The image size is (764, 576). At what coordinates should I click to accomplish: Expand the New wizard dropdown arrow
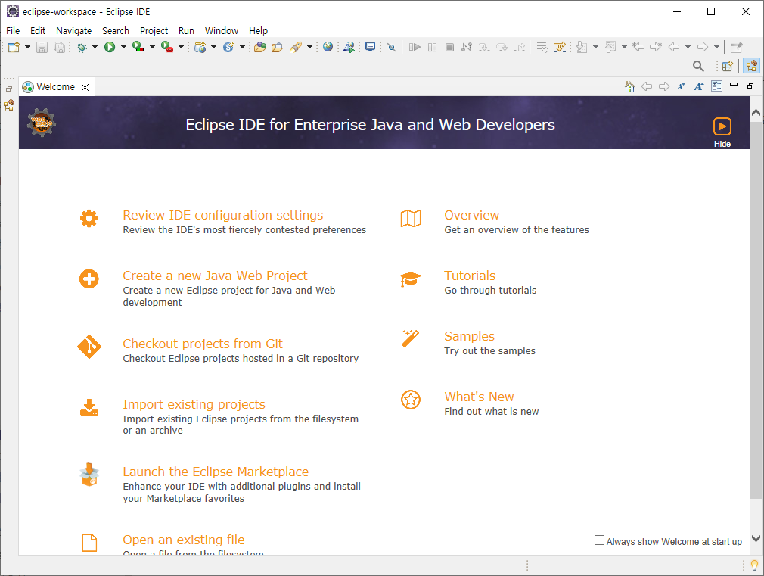click(x=27, y=48)
